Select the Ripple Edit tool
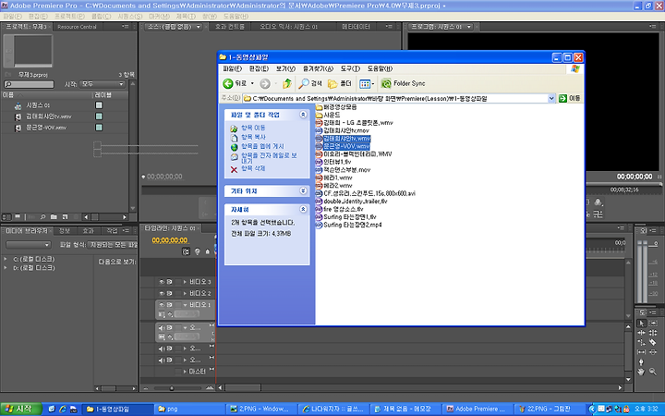 [x=641, y=333]
